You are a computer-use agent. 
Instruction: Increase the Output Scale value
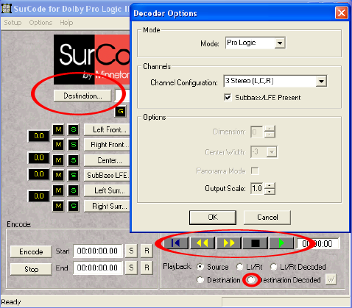click(x=270, y=185)
